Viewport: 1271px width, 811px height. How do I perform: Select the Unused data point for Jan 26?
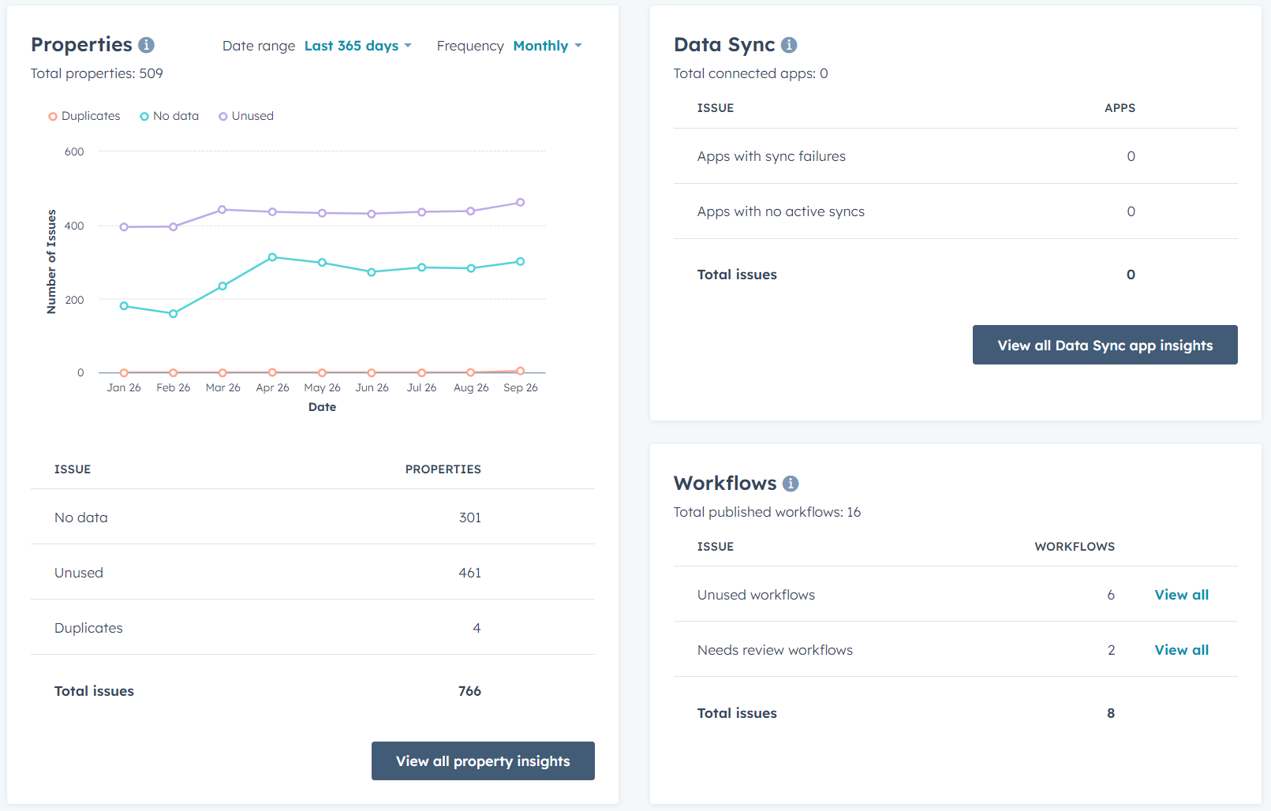(x=124, y=227)
